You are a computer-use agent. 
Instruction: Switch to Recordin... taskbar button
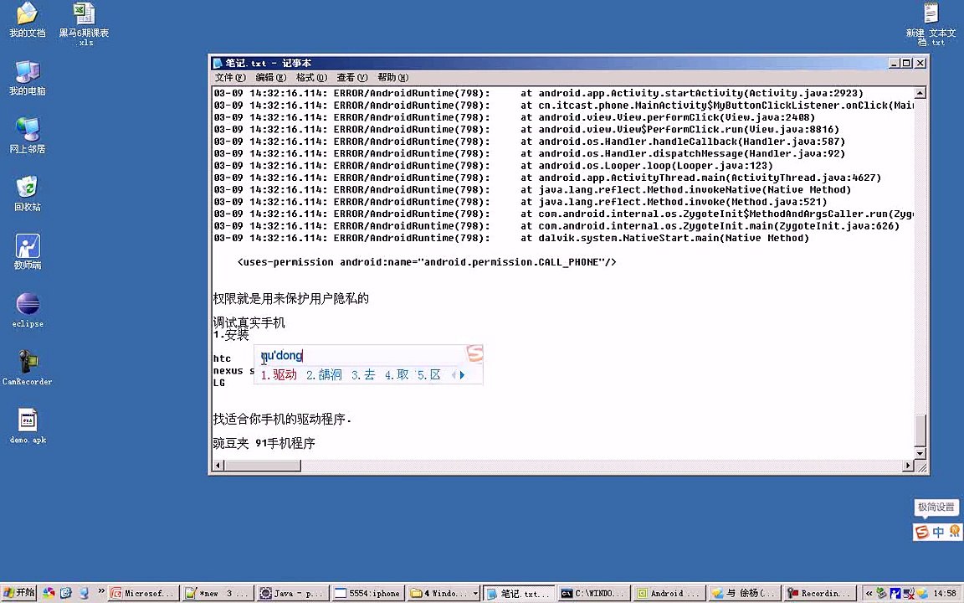click(x=819, y=593)
